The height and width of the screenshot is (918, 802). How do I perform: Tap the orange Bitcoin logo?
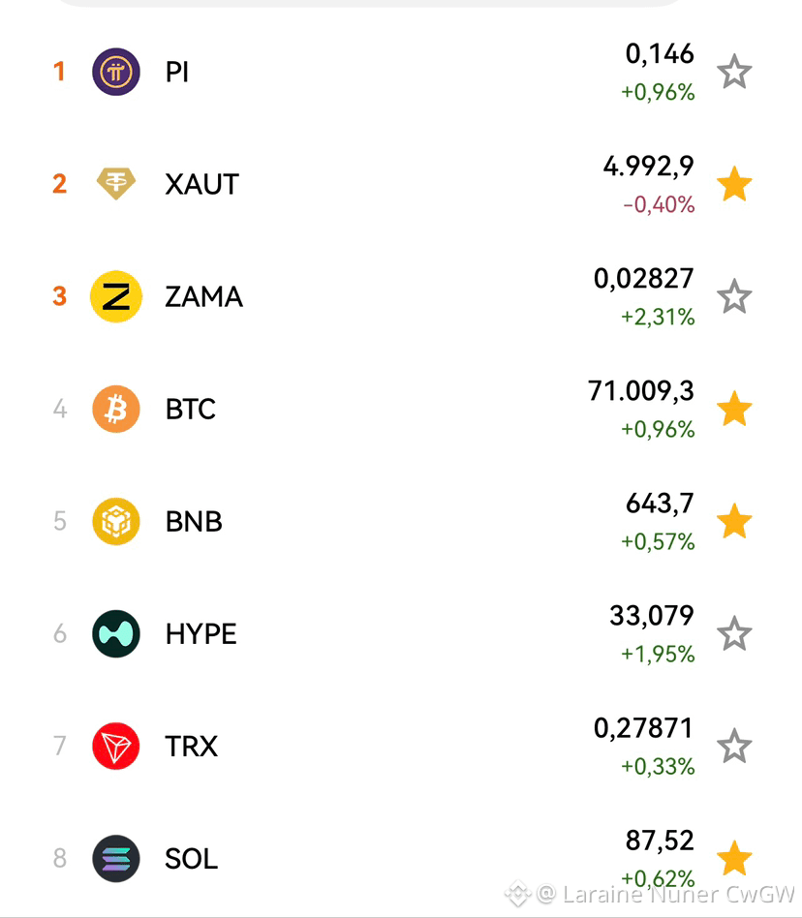[x=116, y=409]
